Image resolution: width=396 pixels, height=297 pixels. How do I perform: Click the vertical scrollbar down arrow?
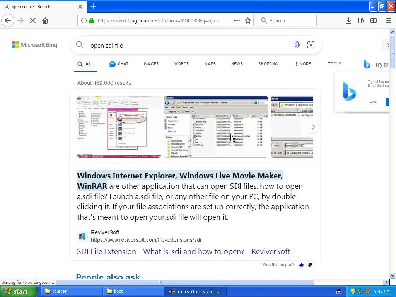[x=393, y=275]
